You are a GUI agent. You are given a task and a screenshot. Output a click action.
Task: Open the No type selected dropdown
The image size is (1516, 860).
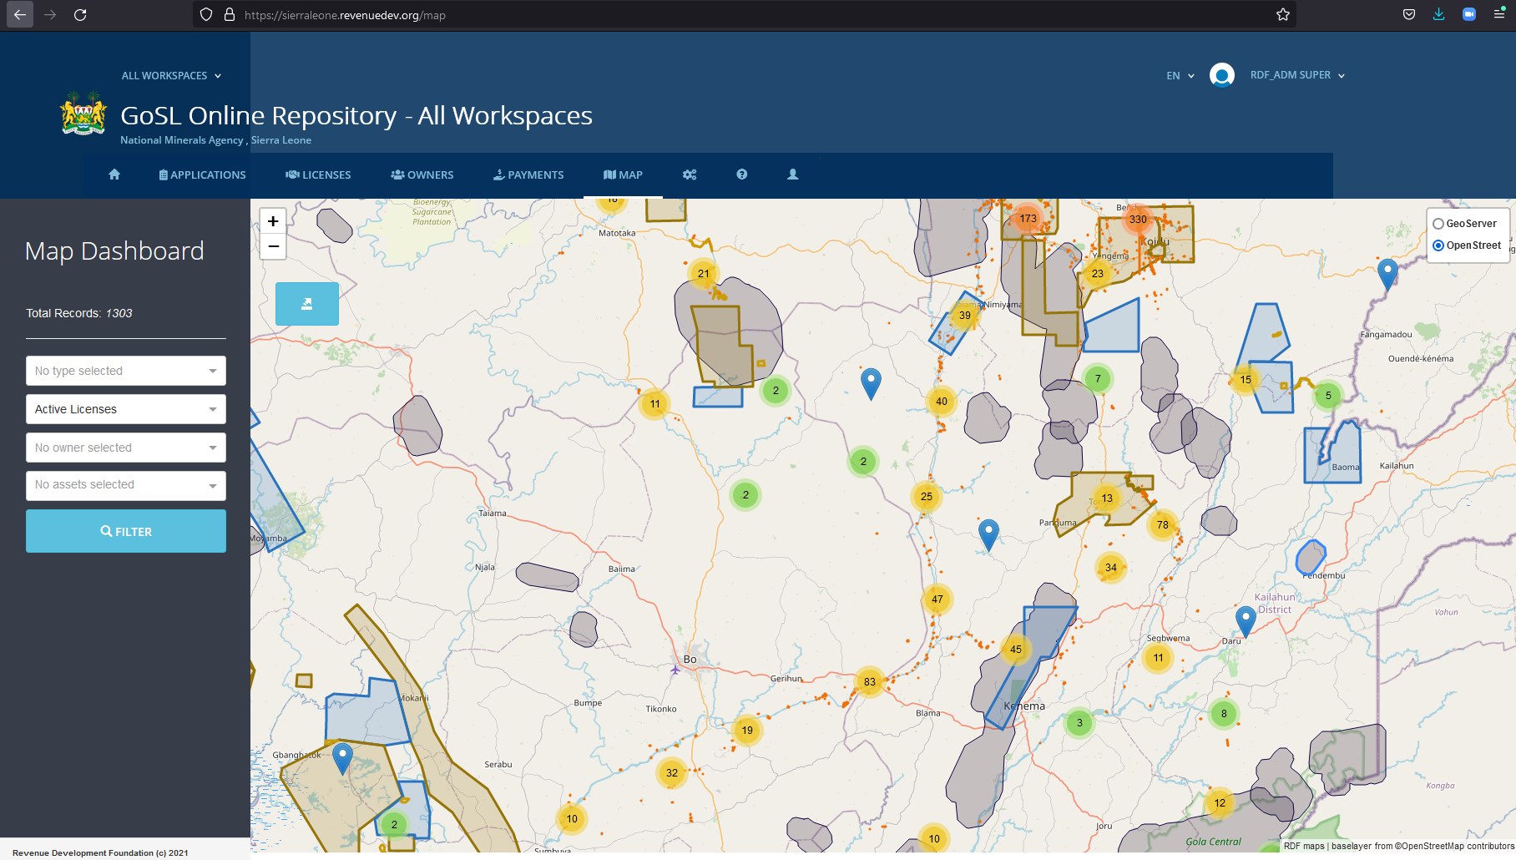click(126, 371)
